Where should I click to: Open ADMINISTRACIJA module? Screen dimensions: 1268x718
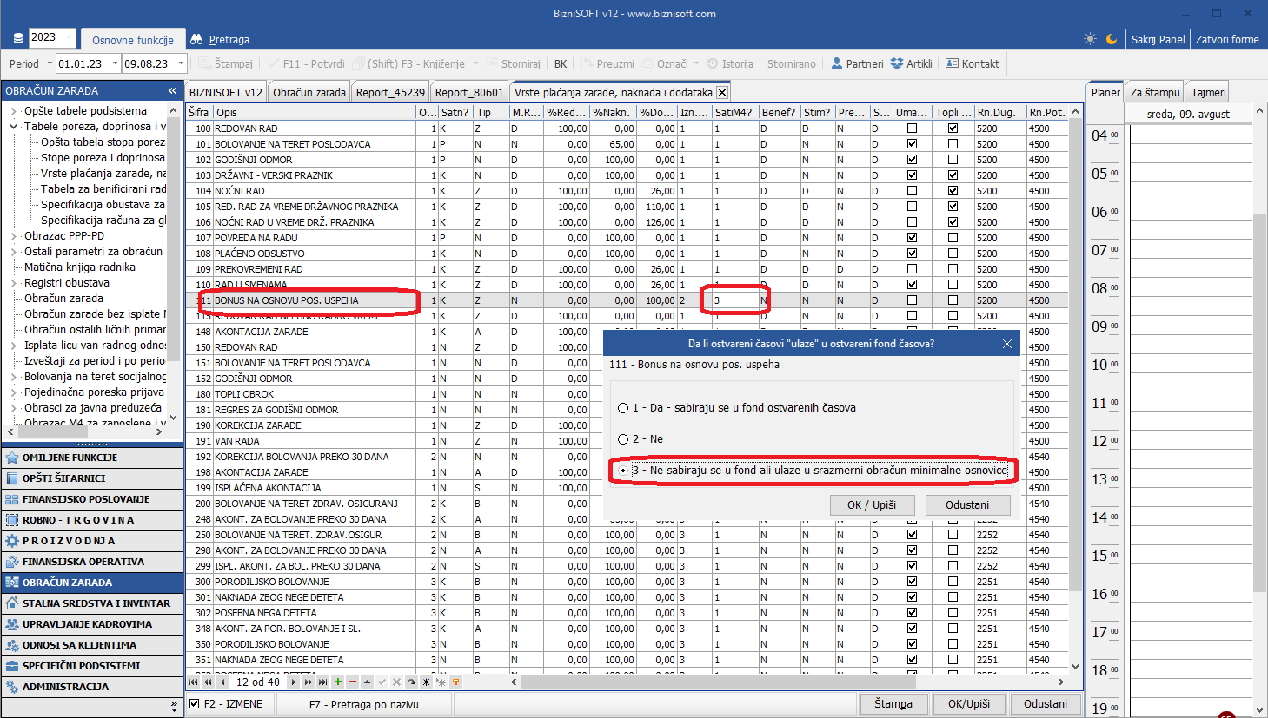click(91, 687)
